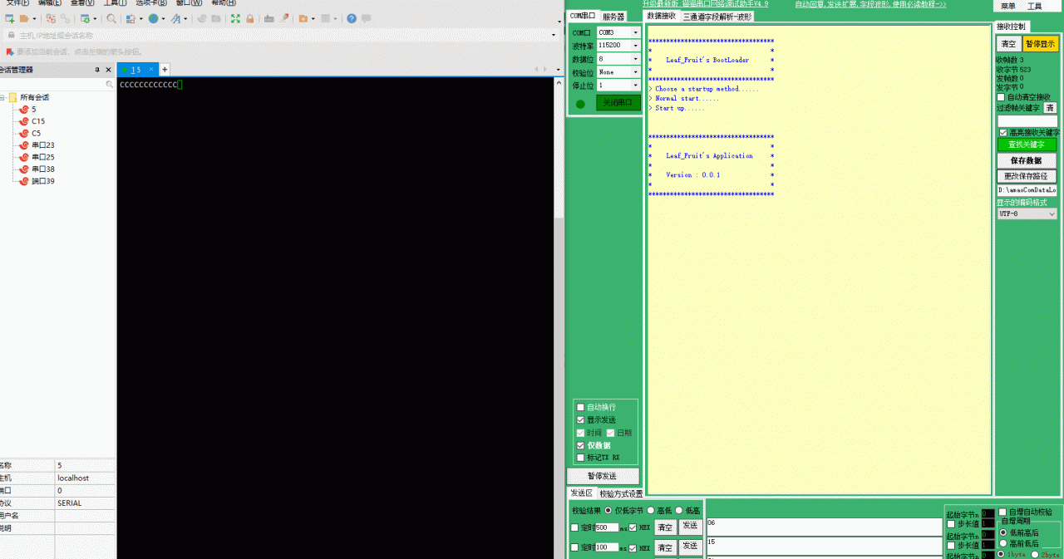Toggle 标记TX RX checkbox

tap(581, 458)
